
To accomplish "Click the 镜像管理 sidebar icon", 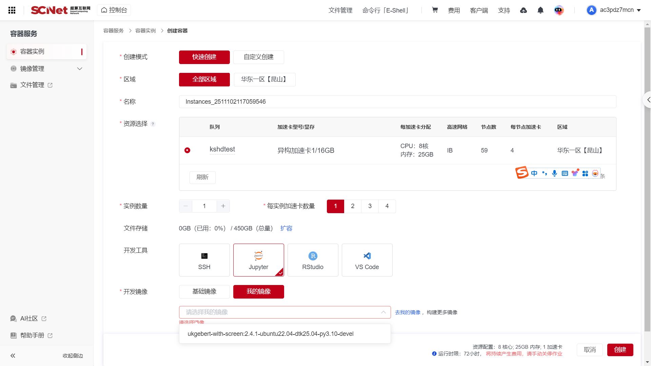I will pos(14,68).
